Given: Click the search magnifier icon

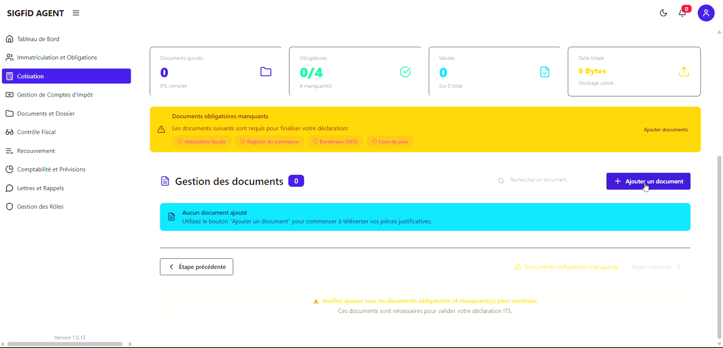Looking at the screenshot, I should [500, 180].
